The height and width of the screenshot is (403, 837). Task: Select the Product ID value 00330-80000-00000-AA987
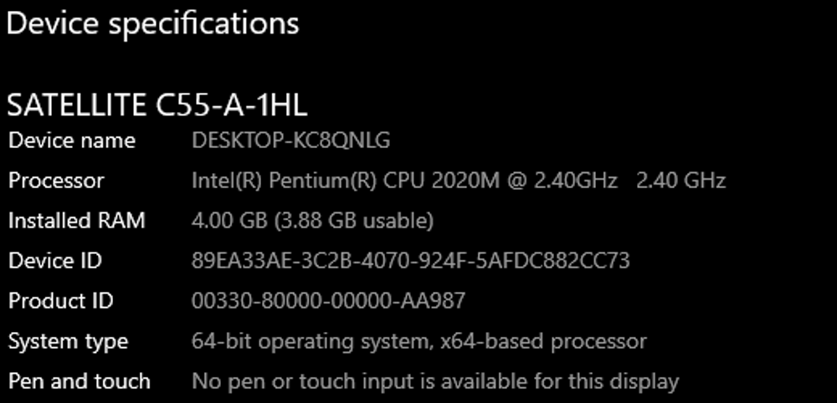pyautogui.click(x=328, y=301)
